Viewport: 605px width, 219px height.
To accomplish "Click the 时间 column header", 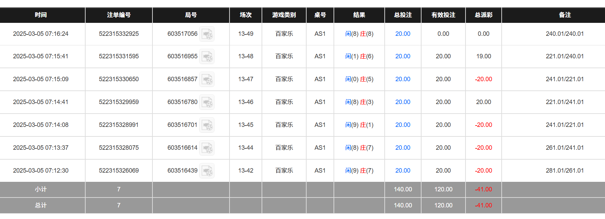I will [41, 15].
